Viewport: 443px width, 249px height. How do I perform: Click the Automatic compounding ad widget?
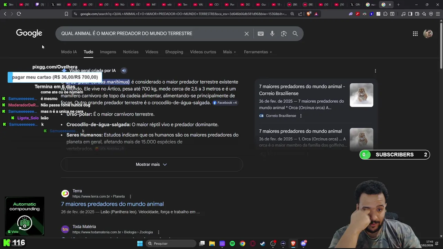click(x=25, y=216)
